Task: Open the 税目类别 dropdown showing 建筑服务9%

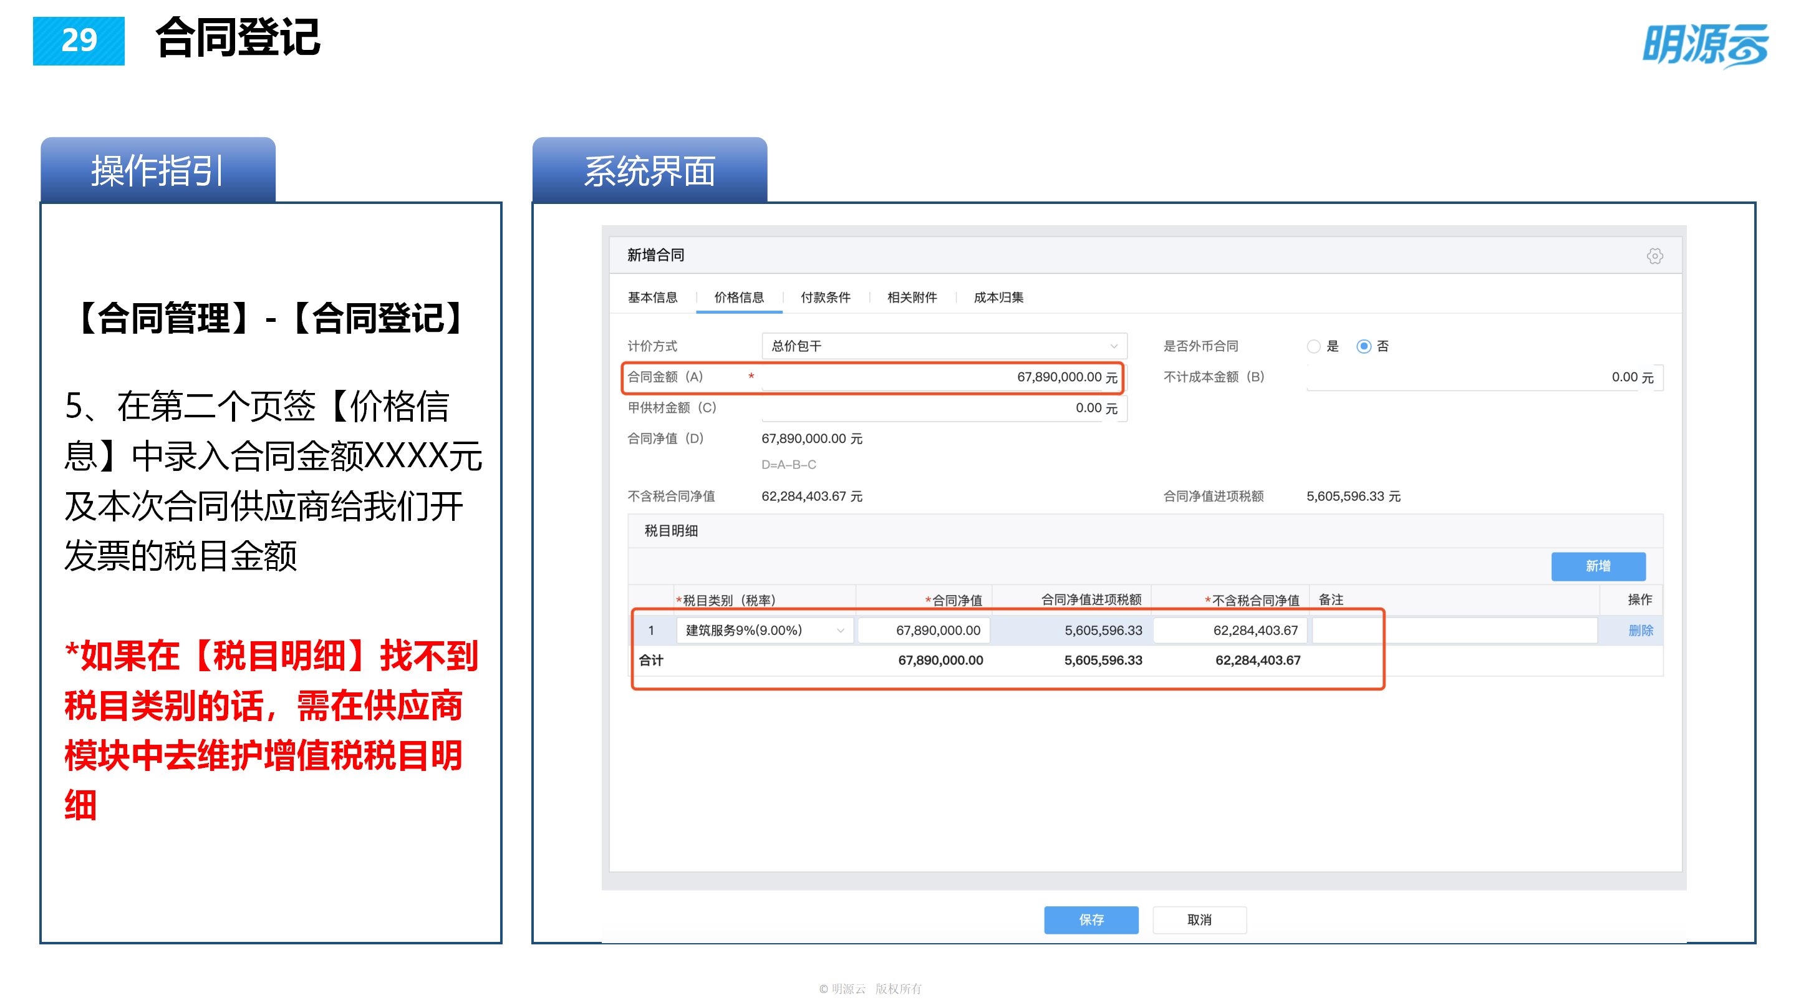Action: tap(763, 630)
